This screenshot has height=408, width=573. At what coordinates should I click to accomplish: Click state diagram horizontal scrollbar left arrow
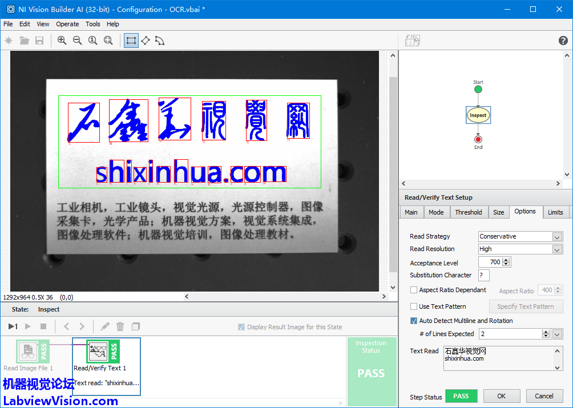pyautogui.click(x=403, y=183)
